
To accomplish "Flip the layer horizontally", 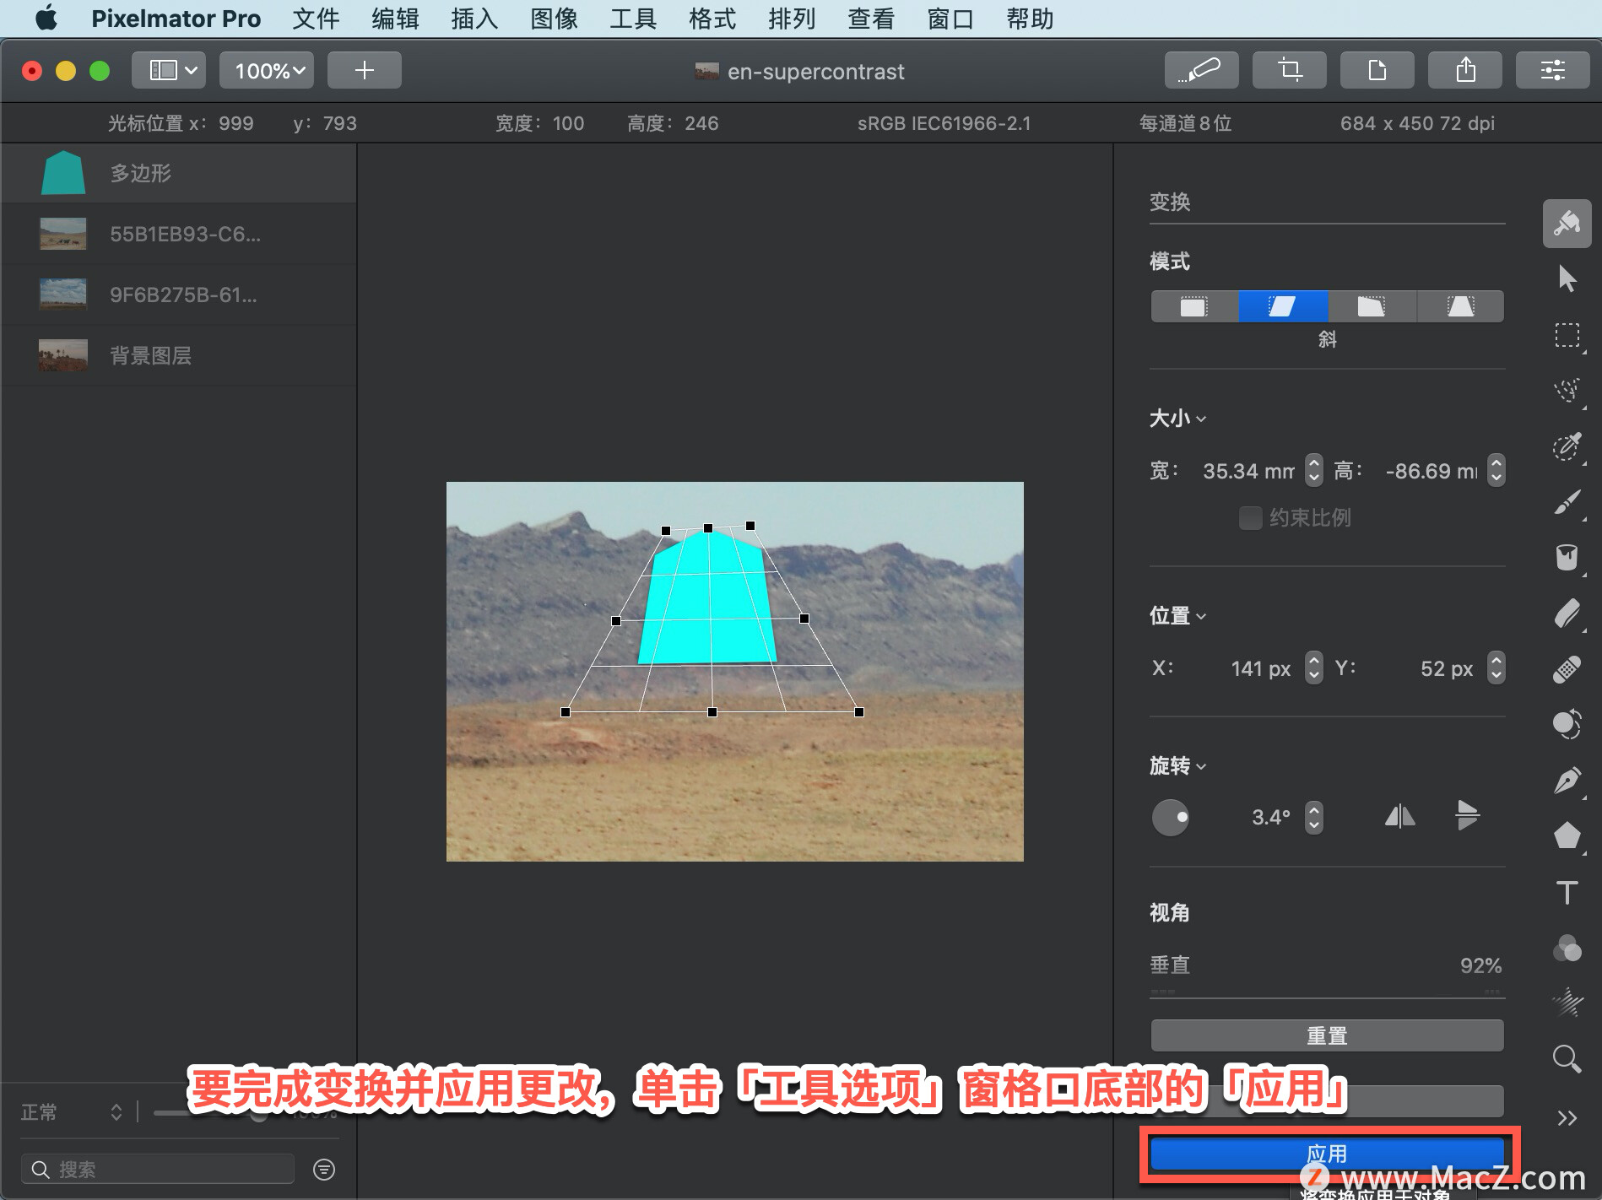I will (x=1399, y=816).
